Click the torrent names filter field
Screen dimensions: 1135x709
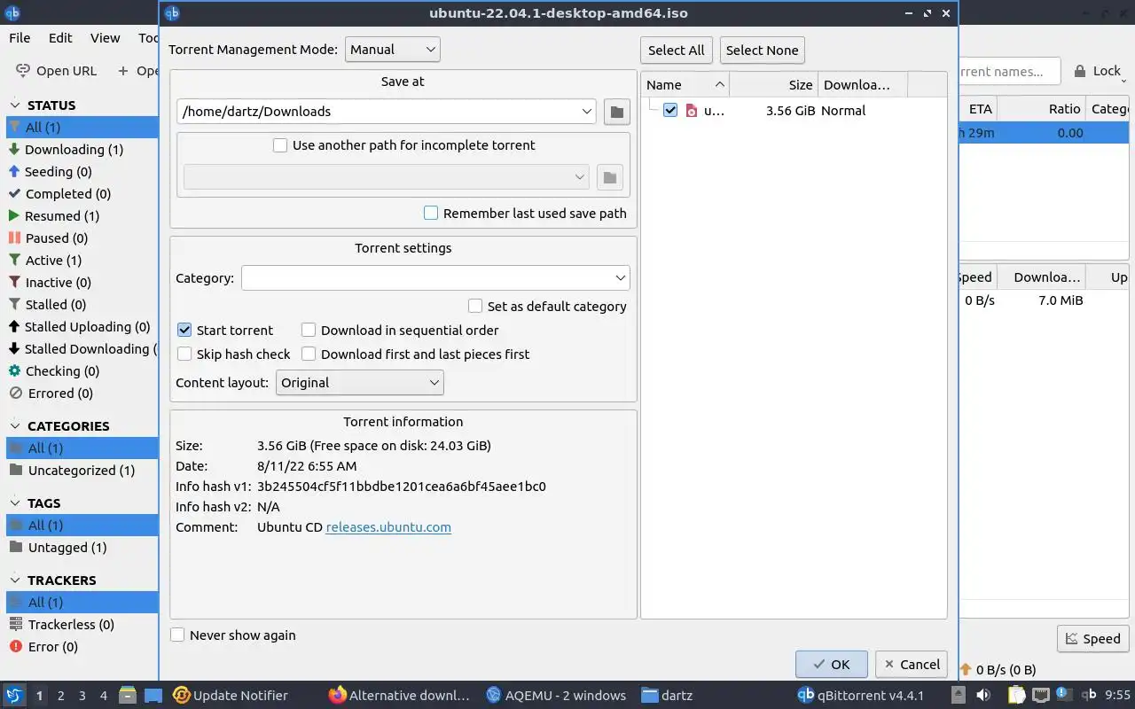[x=1009, y=71]
